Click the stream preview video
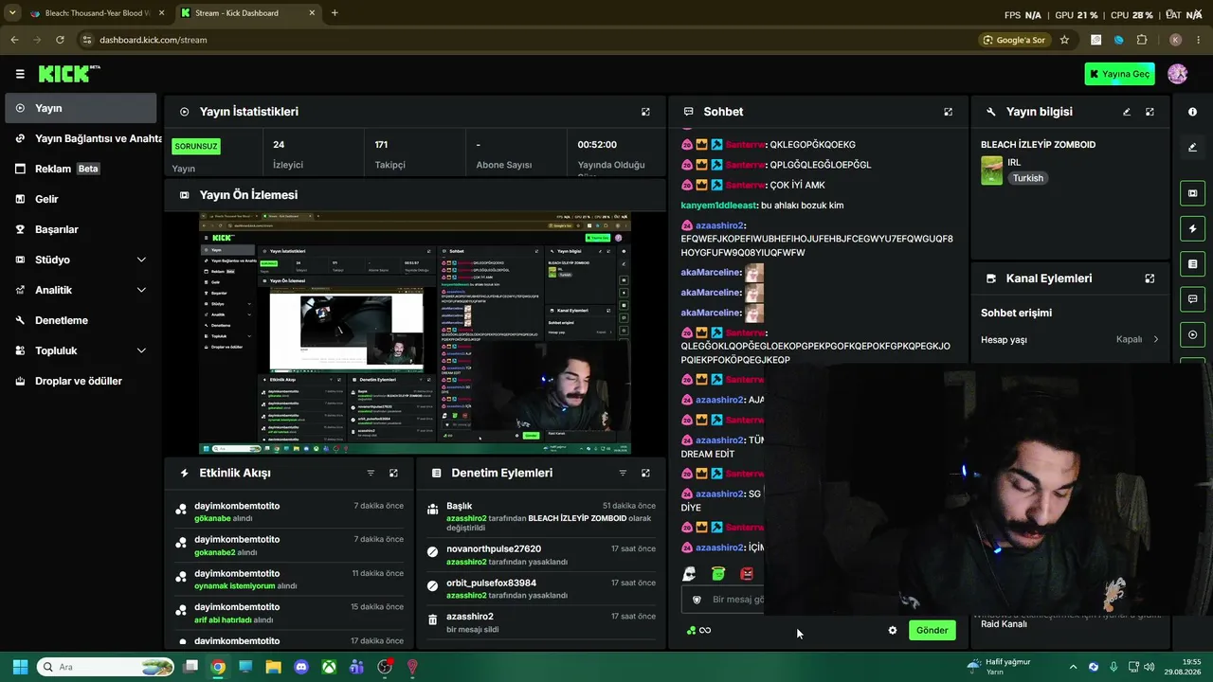The image size is (1213, 682). [x=415, y=332]
